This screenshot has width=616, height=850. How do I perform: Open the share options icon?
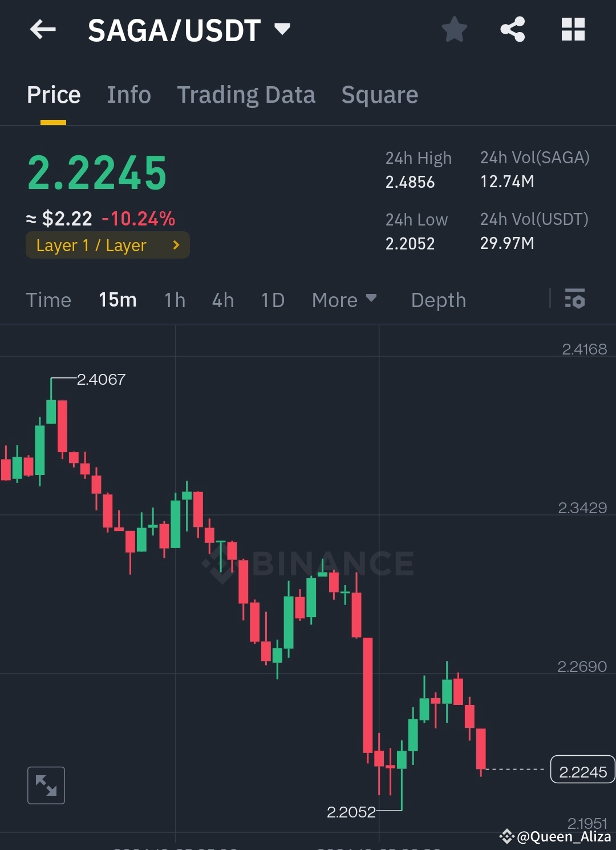pos(513,30)
